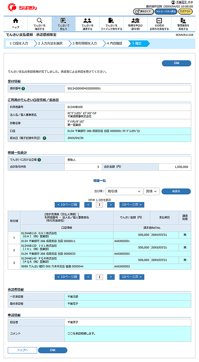Select step 3 取引明細を入力
Screen dimensions: 199x362
click(x=86, y=43)
